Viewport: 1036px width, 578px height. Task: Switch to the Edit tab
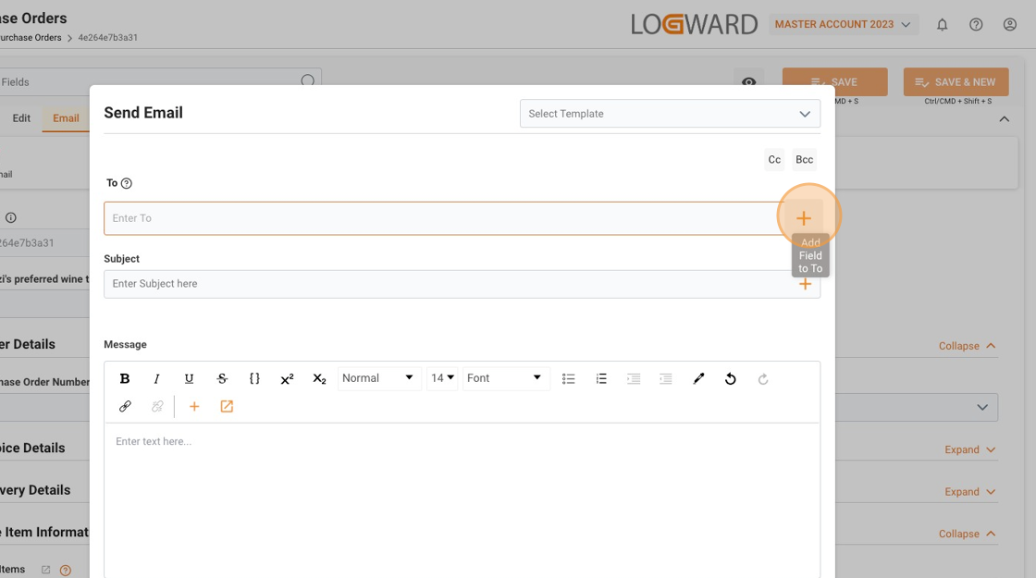[x=21, y=118]
